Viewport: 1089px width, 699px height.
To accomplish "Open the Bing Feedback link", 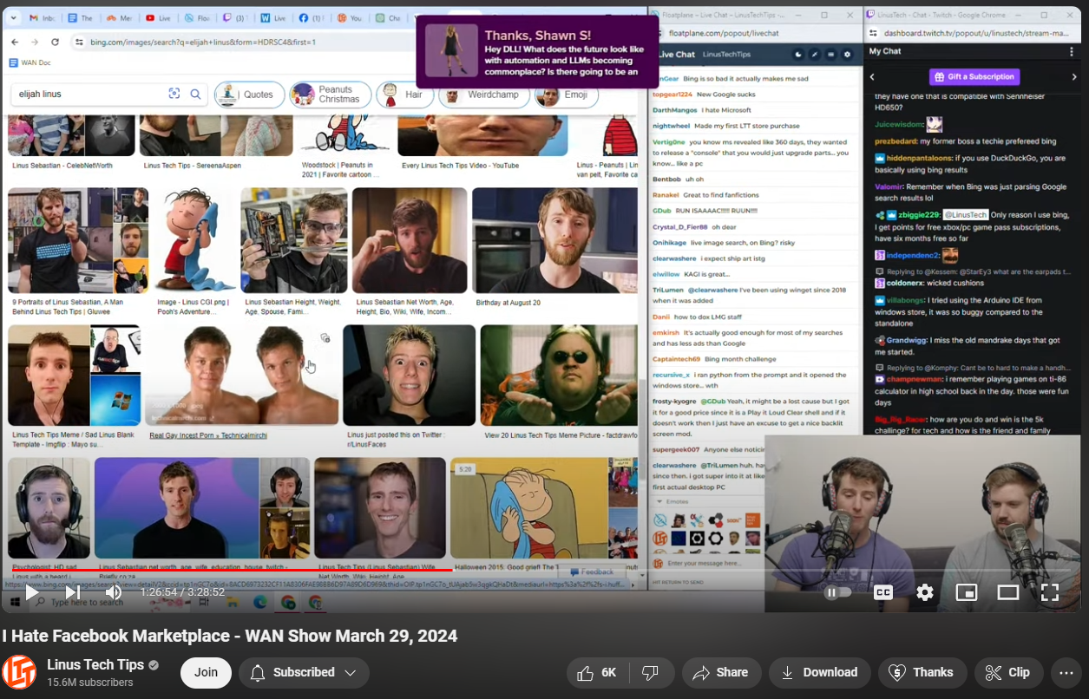I will (x=592, y=572).
